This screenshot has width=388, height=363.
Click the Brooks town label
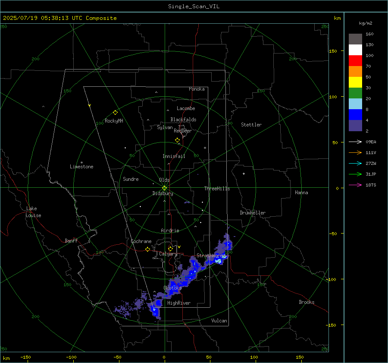307,302
